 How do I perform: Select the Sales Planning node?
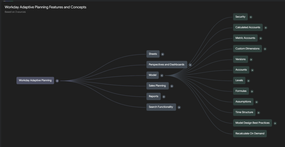click(158, 86)
